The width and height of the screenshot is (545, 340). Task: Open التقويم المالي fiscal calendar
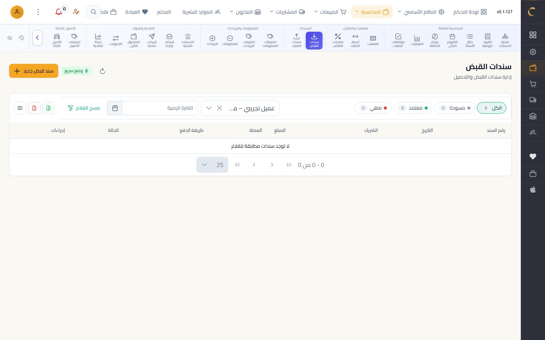click(x=452, y=40)
